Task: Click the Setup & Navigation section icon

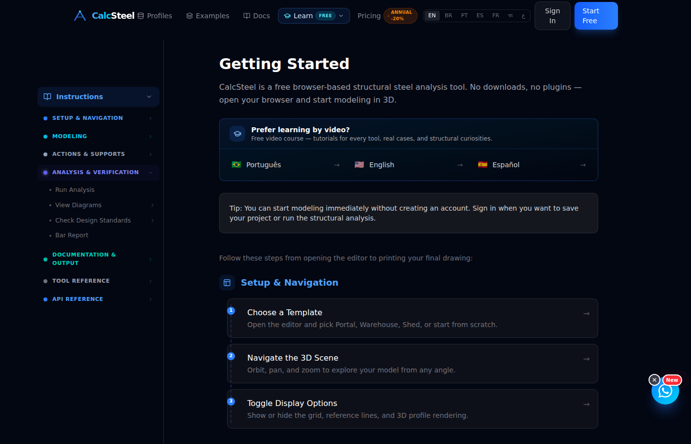Action: 227,283
